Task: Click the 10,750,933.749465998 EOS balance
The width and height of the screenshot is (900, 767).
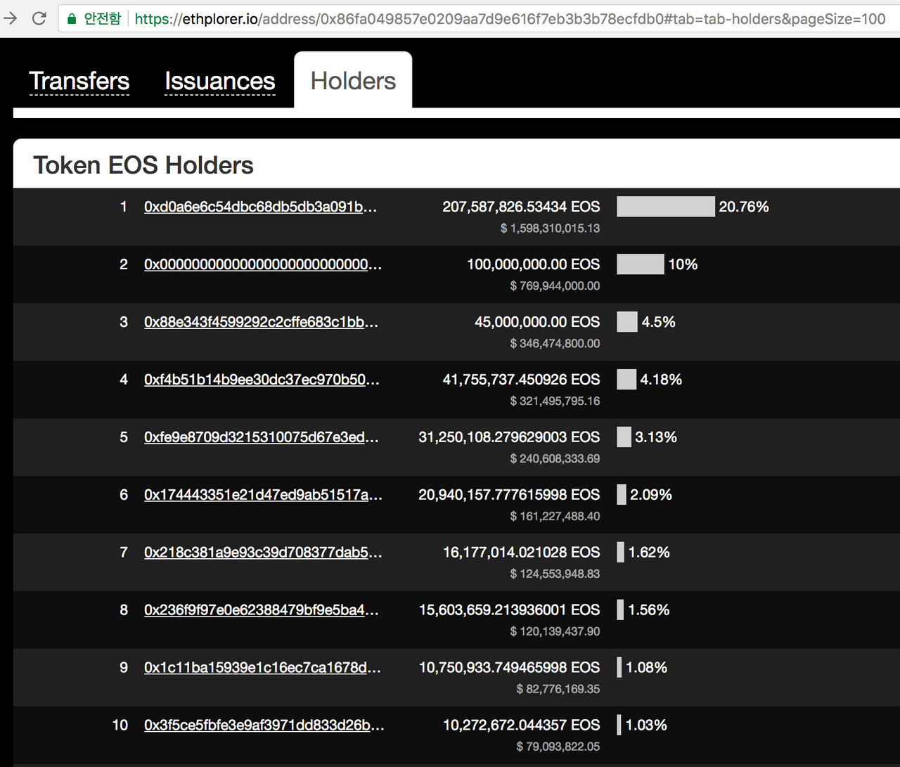Action: [510, 668]
